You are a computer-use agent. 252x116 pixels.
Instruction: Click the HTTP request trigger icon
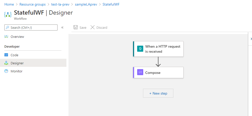(x=140, y=49)
